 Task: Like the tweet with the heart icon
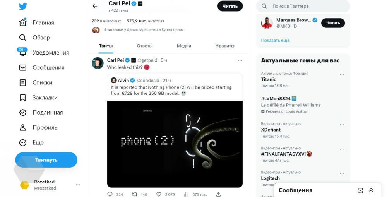pyautogui.click(x=160, y=194)
